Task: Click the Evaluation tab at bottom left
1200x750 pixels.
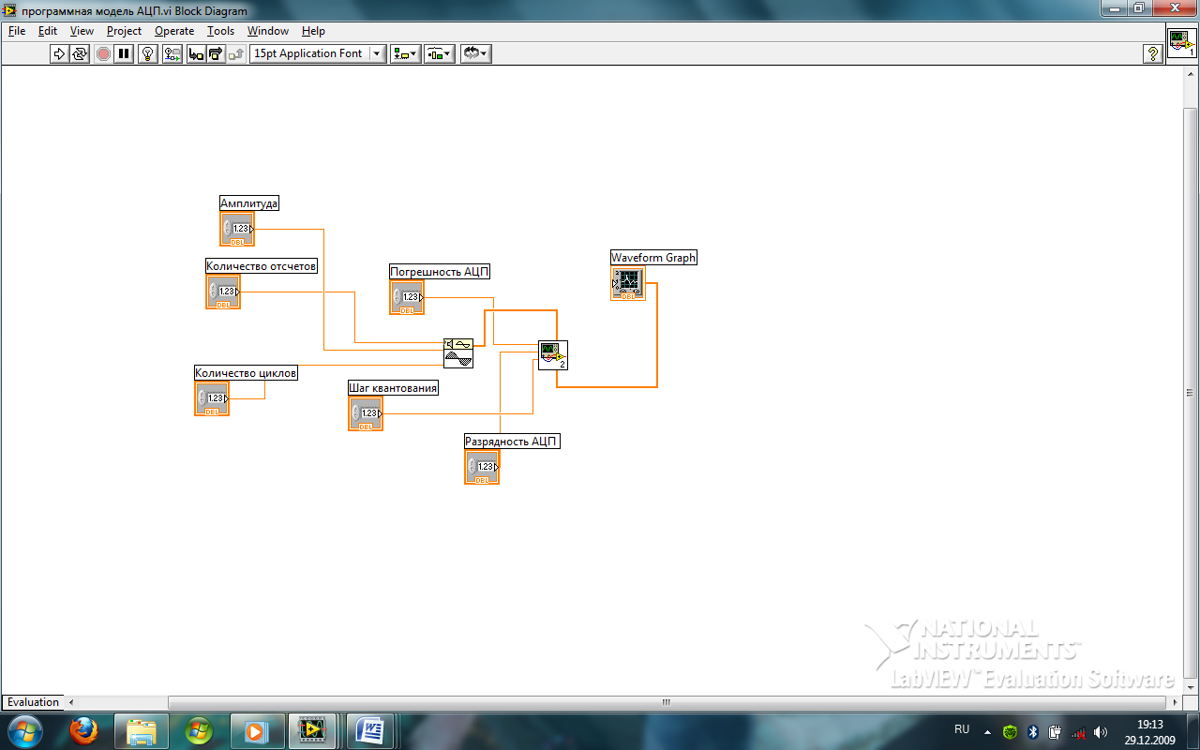Action: click(x=33, y=702)
